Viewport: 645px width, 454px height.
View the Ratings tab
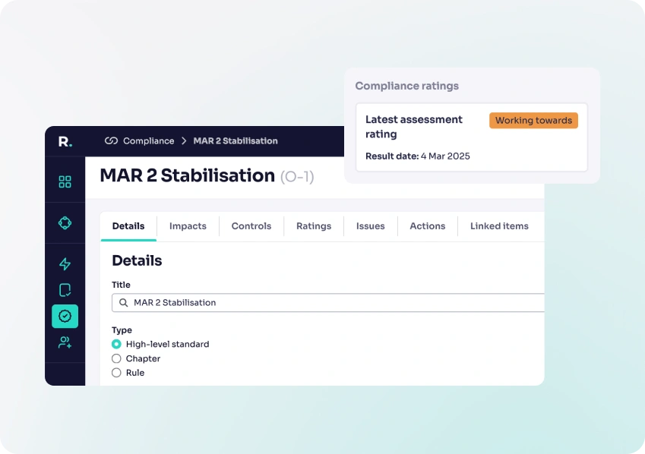(x=313, y=225)
